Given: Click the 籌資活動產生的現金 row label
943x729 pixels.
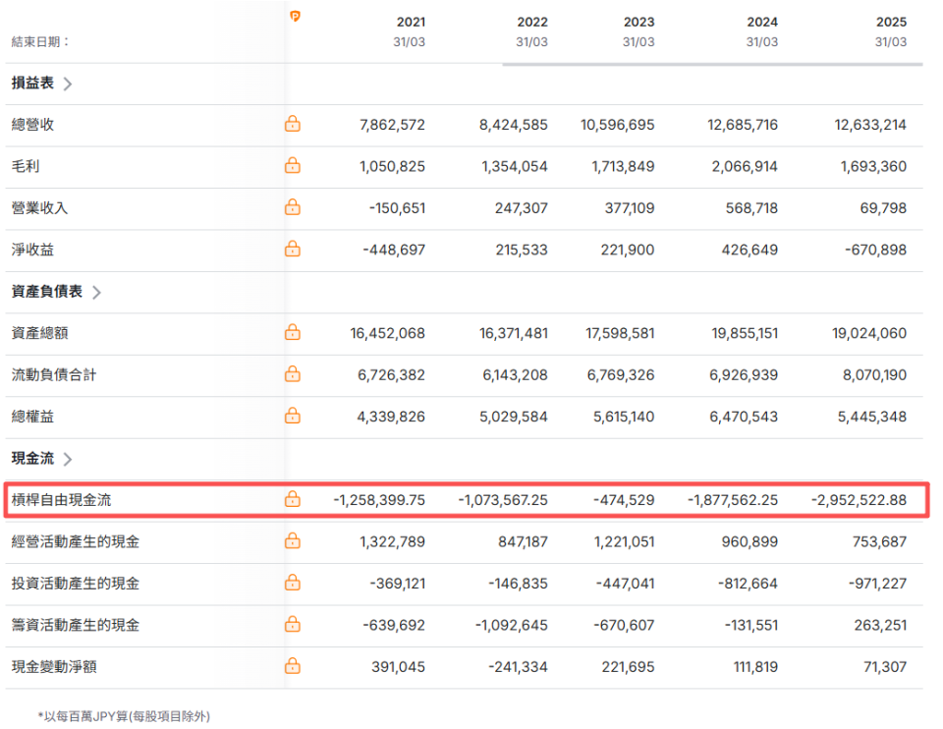Looking at the screenshot, I should (x=76, y=625).
